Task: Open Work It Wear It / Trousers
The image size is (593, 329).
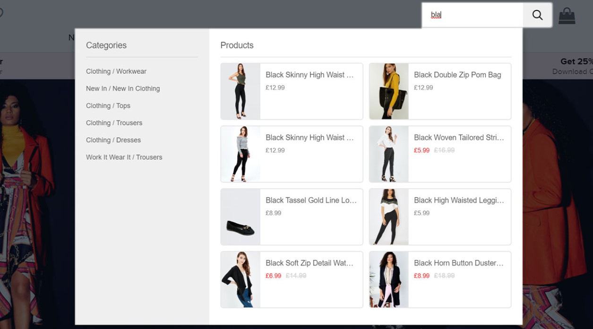Action: pos(124,157)
